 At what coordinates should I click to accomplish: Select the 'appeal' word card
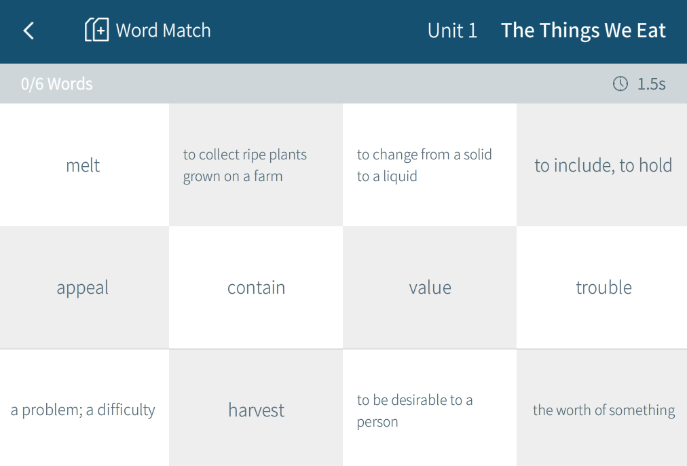pos(83,288)
